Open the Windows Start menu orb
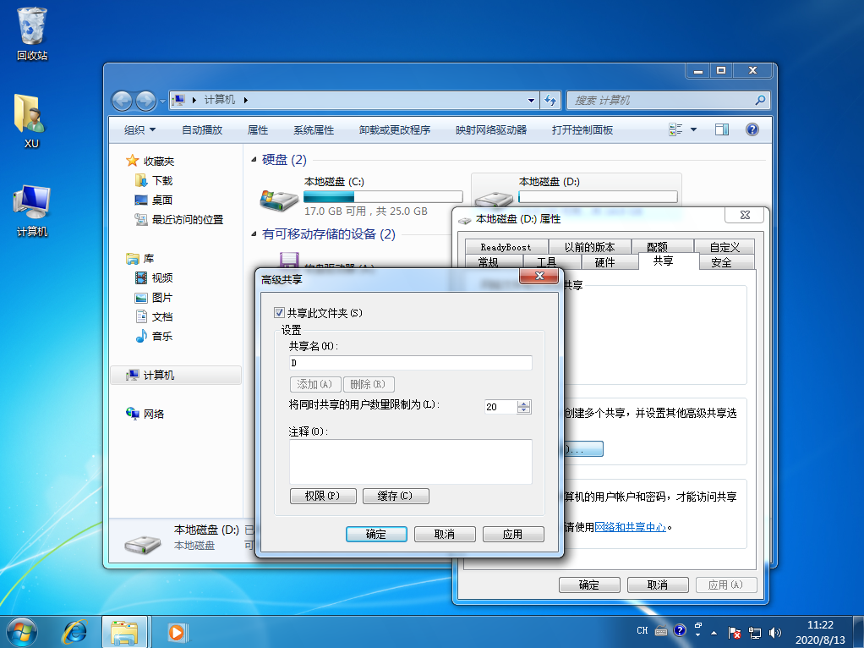The width and height of the screenshot is (864, 648). (x=22, y=631)
